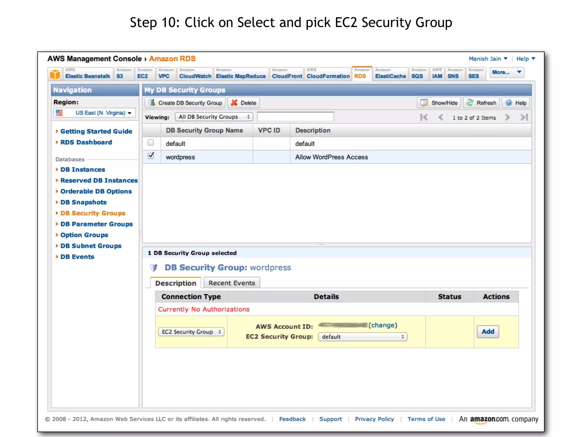The width and height of the screenshot is (583, 437).
Task: Click the Create DB Security Group icon
Action: click(x=152, y=103)
